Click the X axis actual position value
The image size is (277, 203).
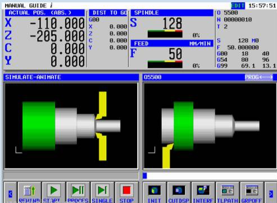point(57,24)
